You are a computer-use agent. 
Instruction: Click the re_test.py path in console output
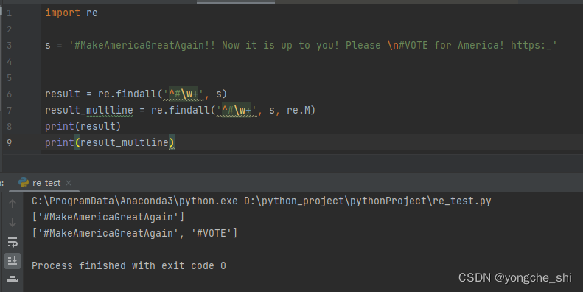(368, 201)
